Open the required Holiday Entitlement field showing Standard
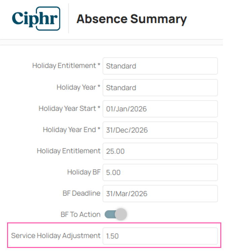 (160, 66)
